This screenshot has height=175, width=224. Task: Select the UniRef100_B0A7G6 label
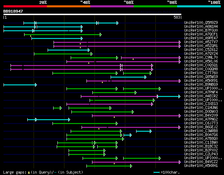click(x=201, y=135)
